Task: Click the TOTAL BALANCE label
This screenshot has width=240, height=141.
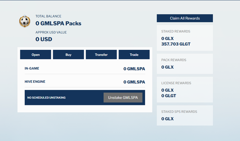Action: click(x=48, y=16)
